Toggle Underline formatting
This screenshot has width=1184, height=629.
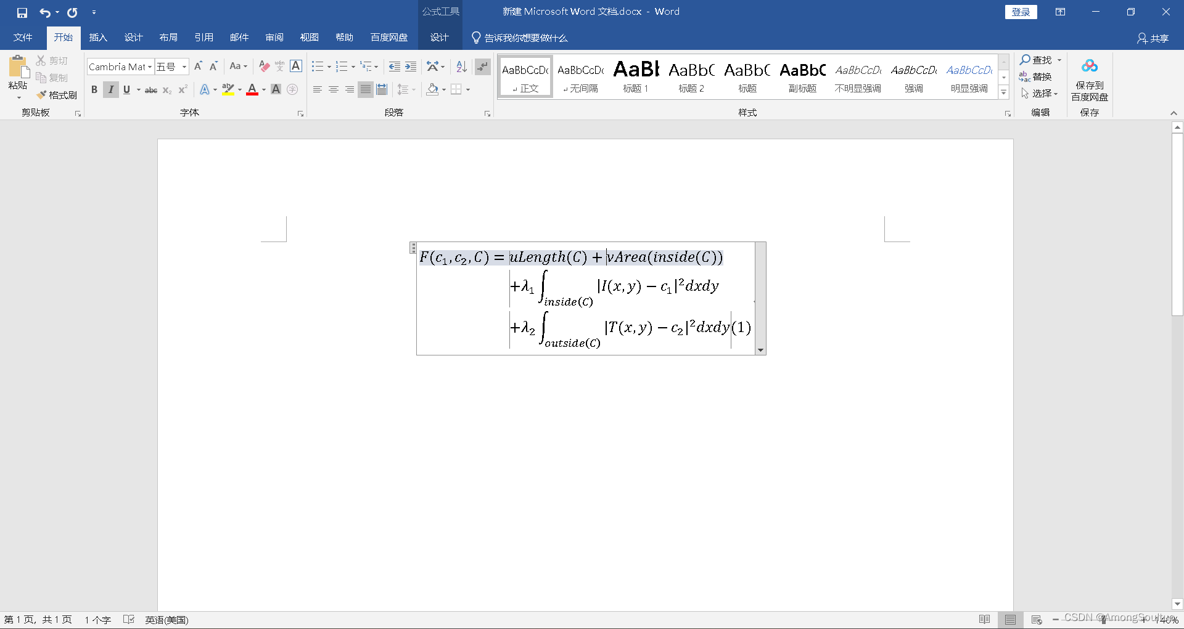pyautogui.click(x=126, y=89)
